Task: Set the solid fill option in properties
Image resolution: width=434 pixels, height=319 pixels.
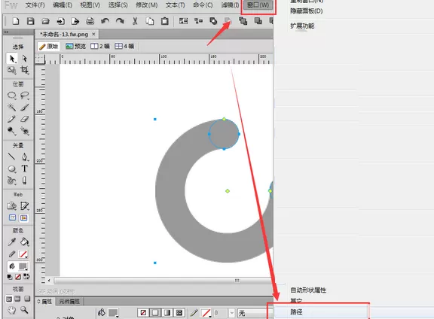Action: (x=155, y=313)
